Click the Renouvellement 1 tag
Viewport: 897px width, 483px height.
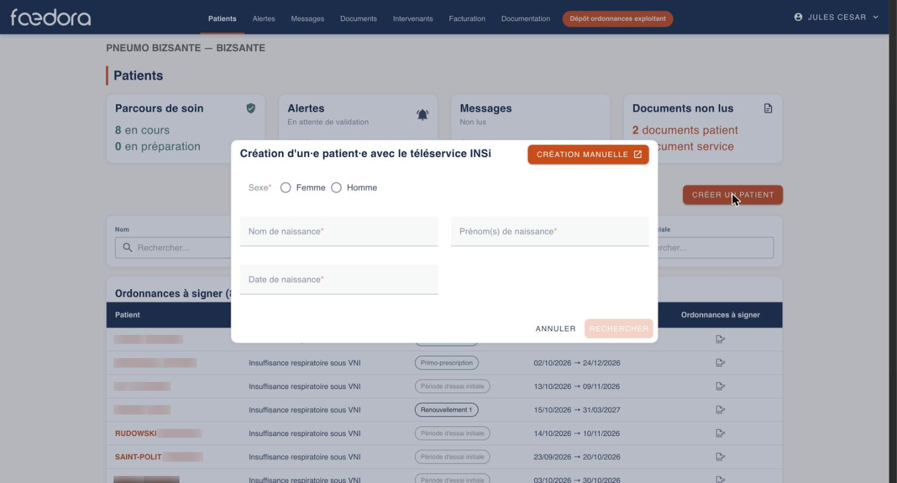point(446,410)
